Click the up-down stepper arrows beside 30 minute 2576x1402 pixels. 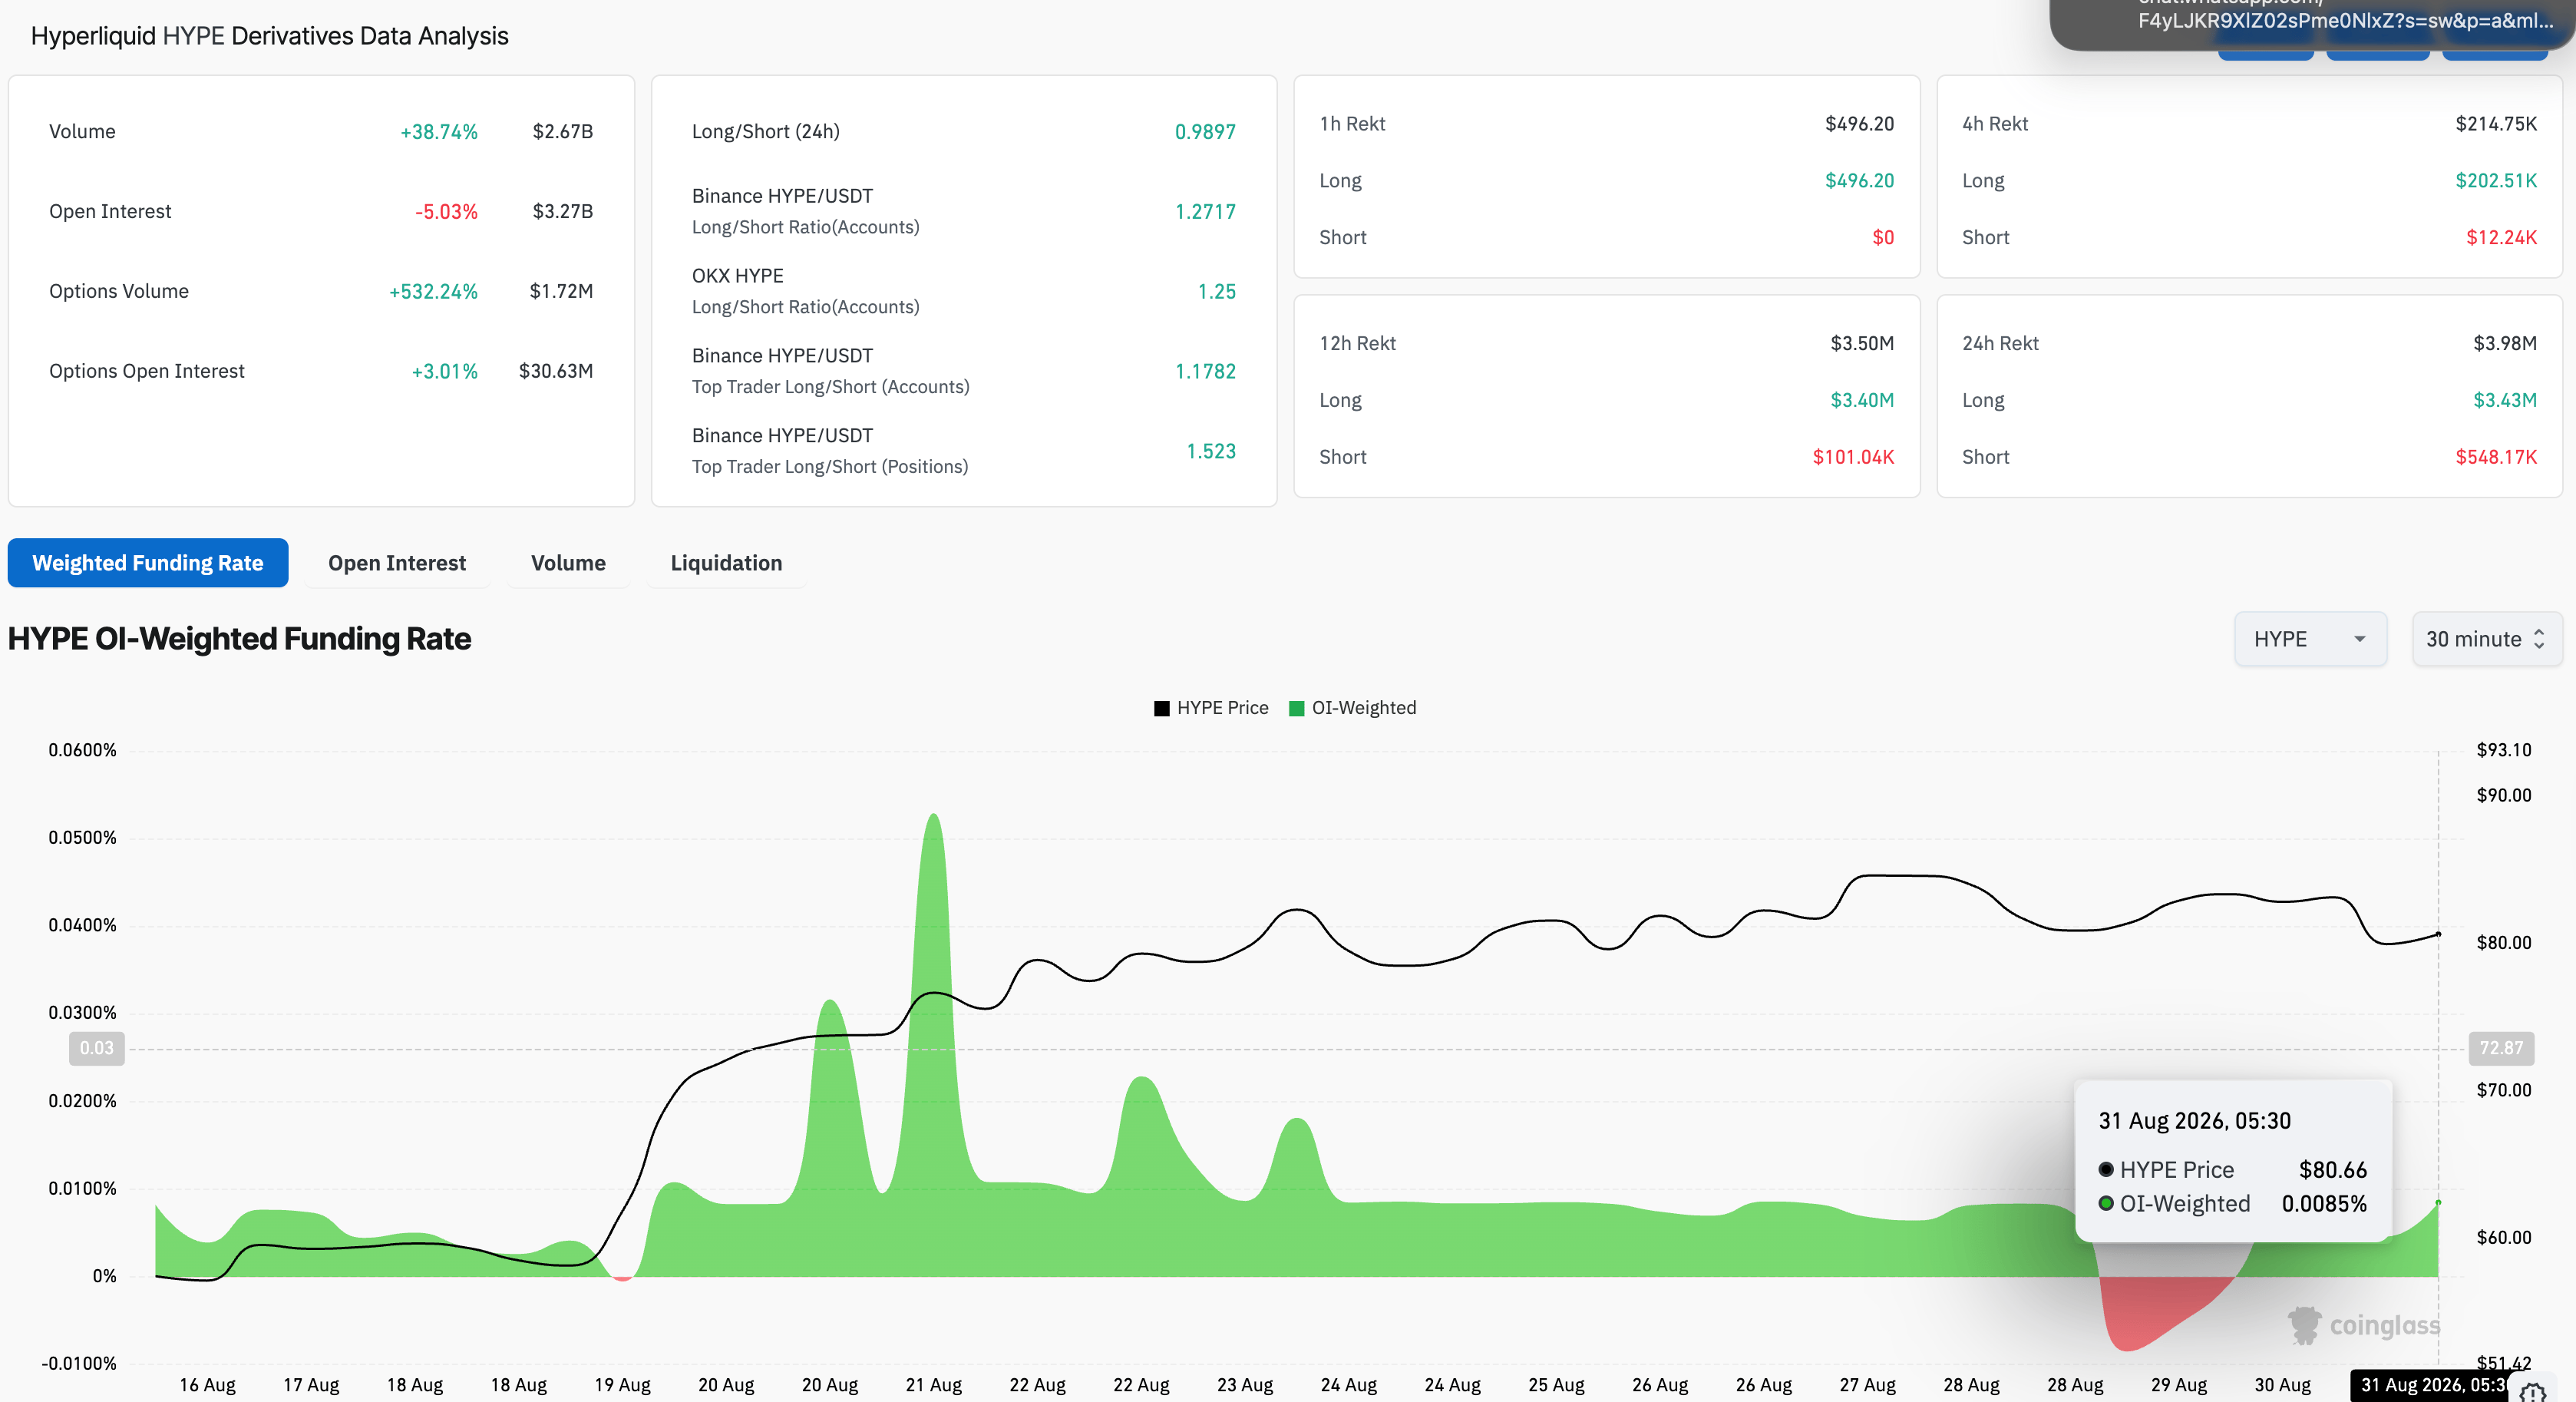point(2539,639)
